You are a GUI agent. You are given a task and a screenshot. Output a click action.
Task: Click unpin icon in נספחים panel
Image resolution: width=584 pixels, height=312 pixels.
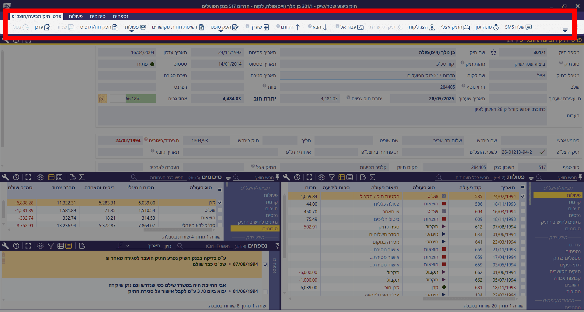[x=277, y=245]
